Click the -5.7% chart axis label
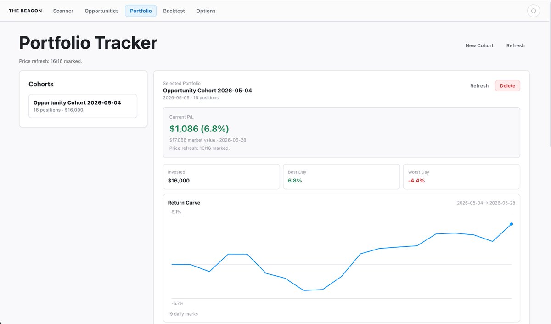 click(x=178, y=303)
